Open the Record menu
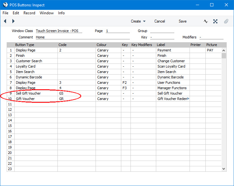This screenshot has height=186, width=234. pos(29,13)
